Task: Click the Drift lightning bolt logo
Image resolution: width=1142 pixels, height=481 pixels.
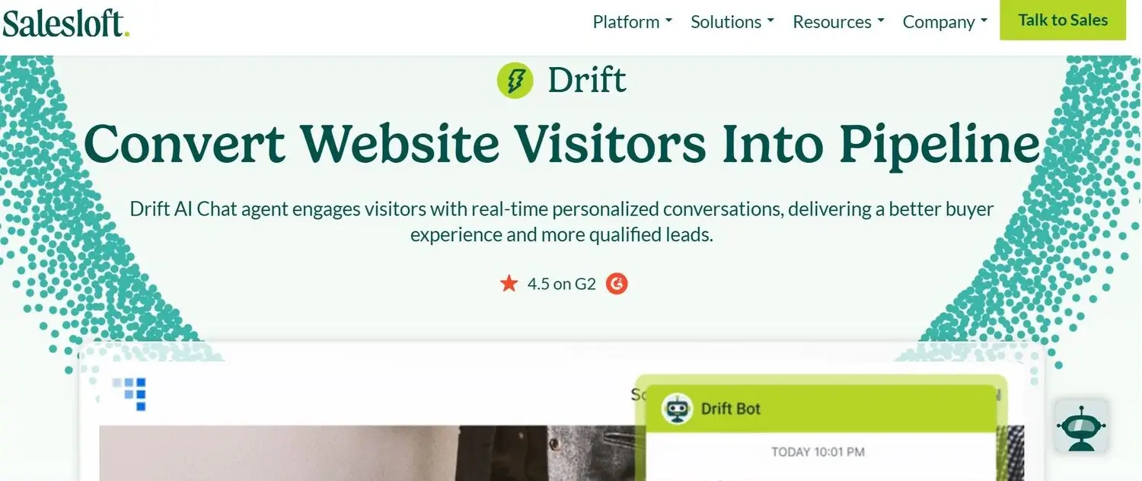Action: [515, 80]
